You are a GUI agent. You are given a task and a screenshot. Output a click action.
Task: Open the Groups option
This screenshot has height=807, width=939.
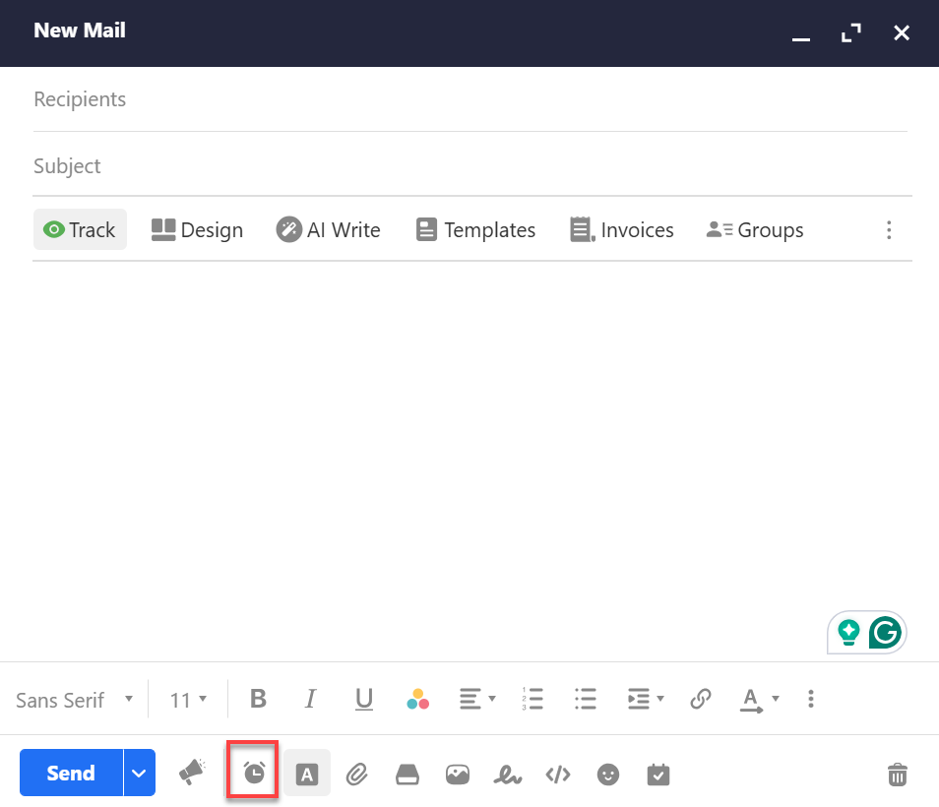755,230
